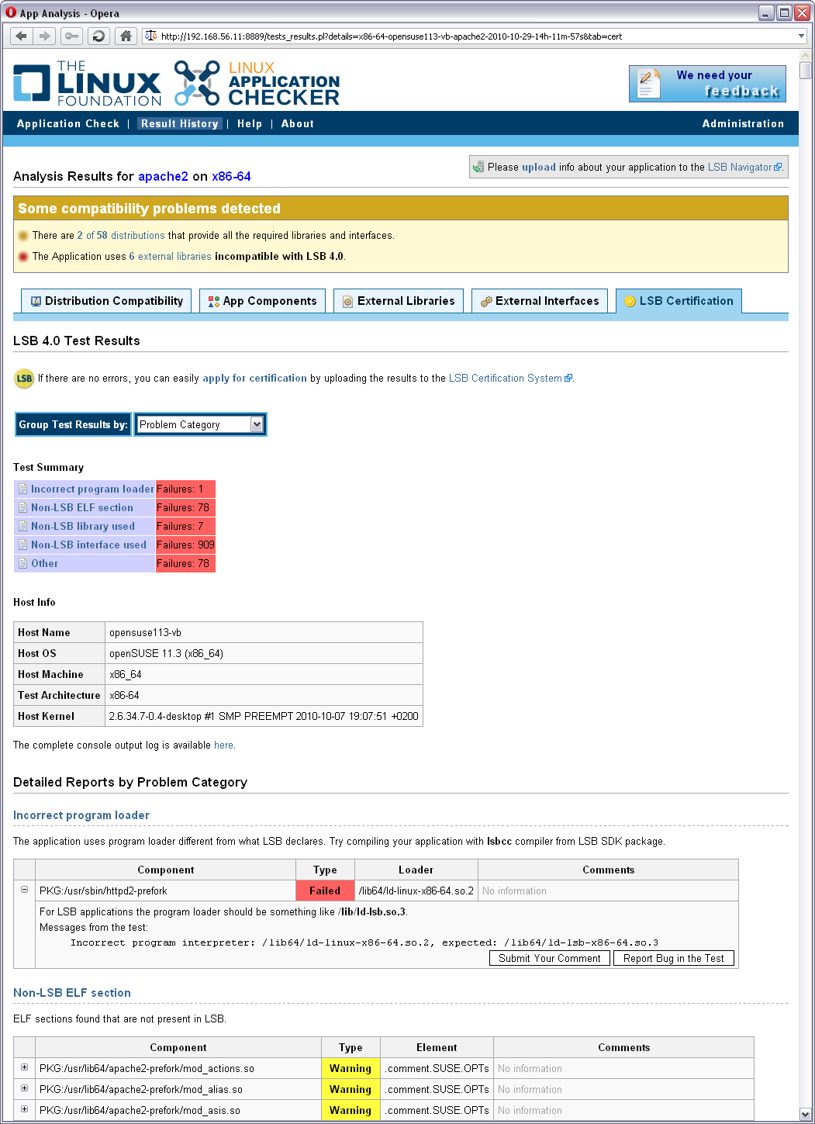Switch to External Interfaces tab
Screen dimensions: 815x1124
(x=540, y=301)
